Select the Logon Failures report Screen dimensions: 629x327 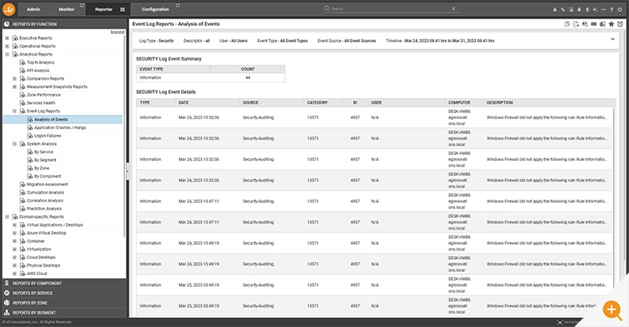point(47,136)
